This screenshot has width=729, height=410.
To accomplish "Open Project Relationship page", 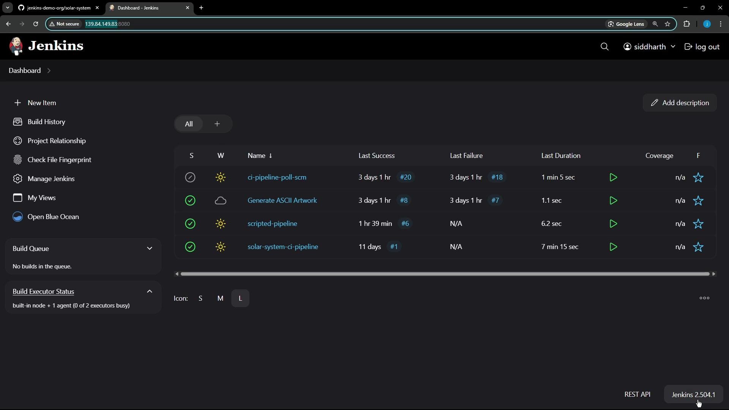I will 49,141.
